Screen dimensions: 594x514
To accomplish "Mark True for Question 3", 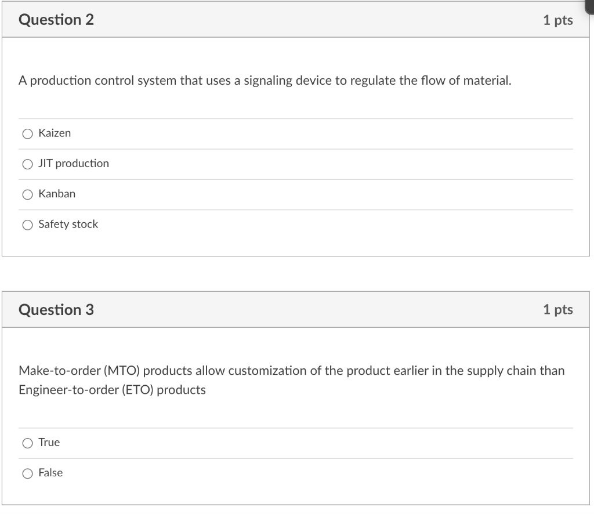I will point(27,443).
